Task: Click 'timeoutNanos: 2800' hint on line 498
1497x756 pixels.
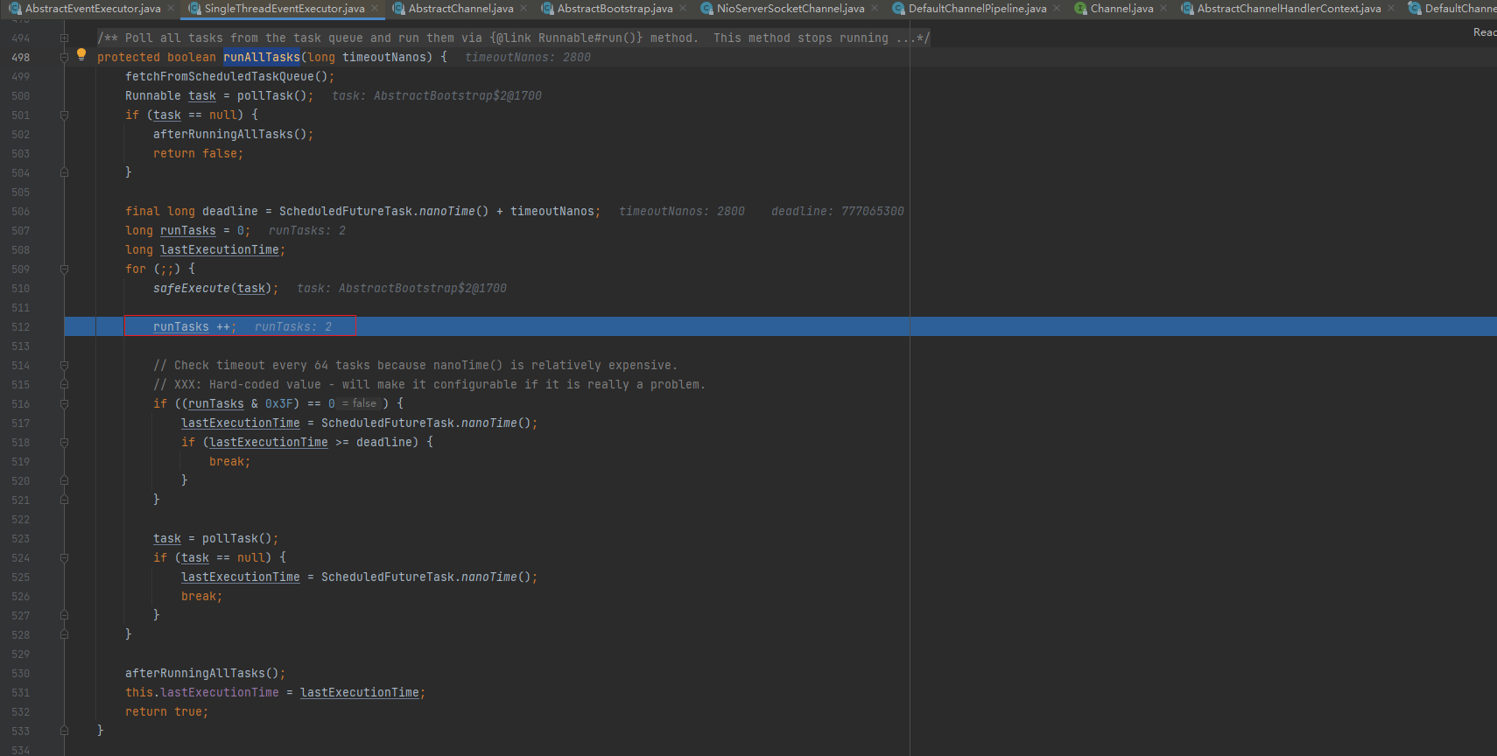Action: point(528,58)
